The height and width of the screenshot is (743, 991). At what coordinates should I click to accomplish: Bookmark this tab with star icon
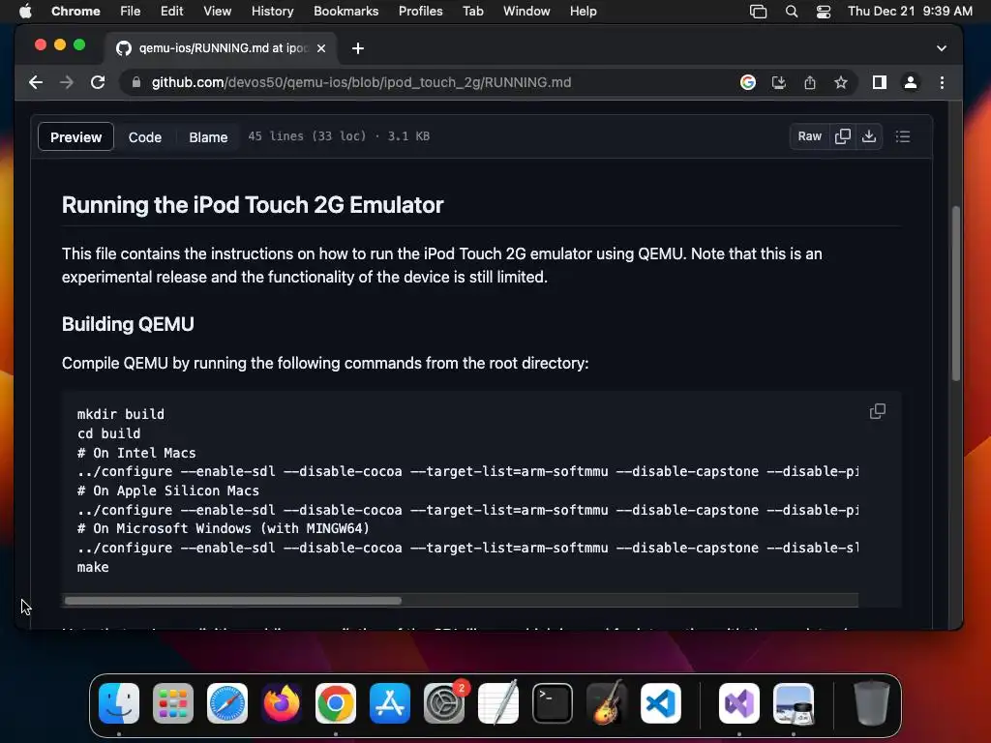[x=841, y=83]
